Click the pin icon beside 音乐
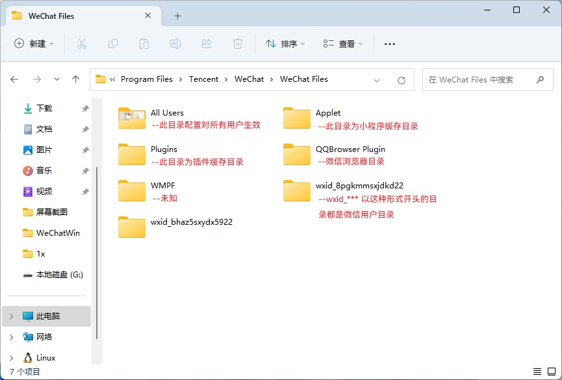This screenshot has width=562, height=380. (x=85, y=171)
